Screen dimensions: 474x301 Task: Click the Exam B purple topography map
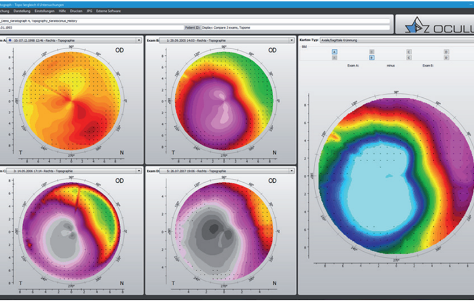(x=224, y=101)
